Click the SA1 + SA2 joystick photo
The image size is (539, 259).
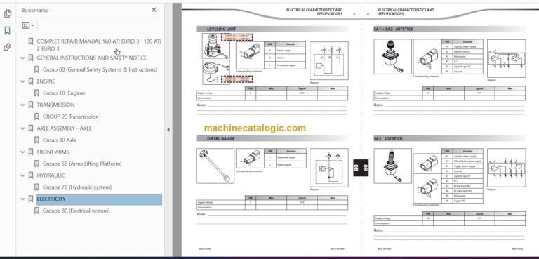(392, 56)
